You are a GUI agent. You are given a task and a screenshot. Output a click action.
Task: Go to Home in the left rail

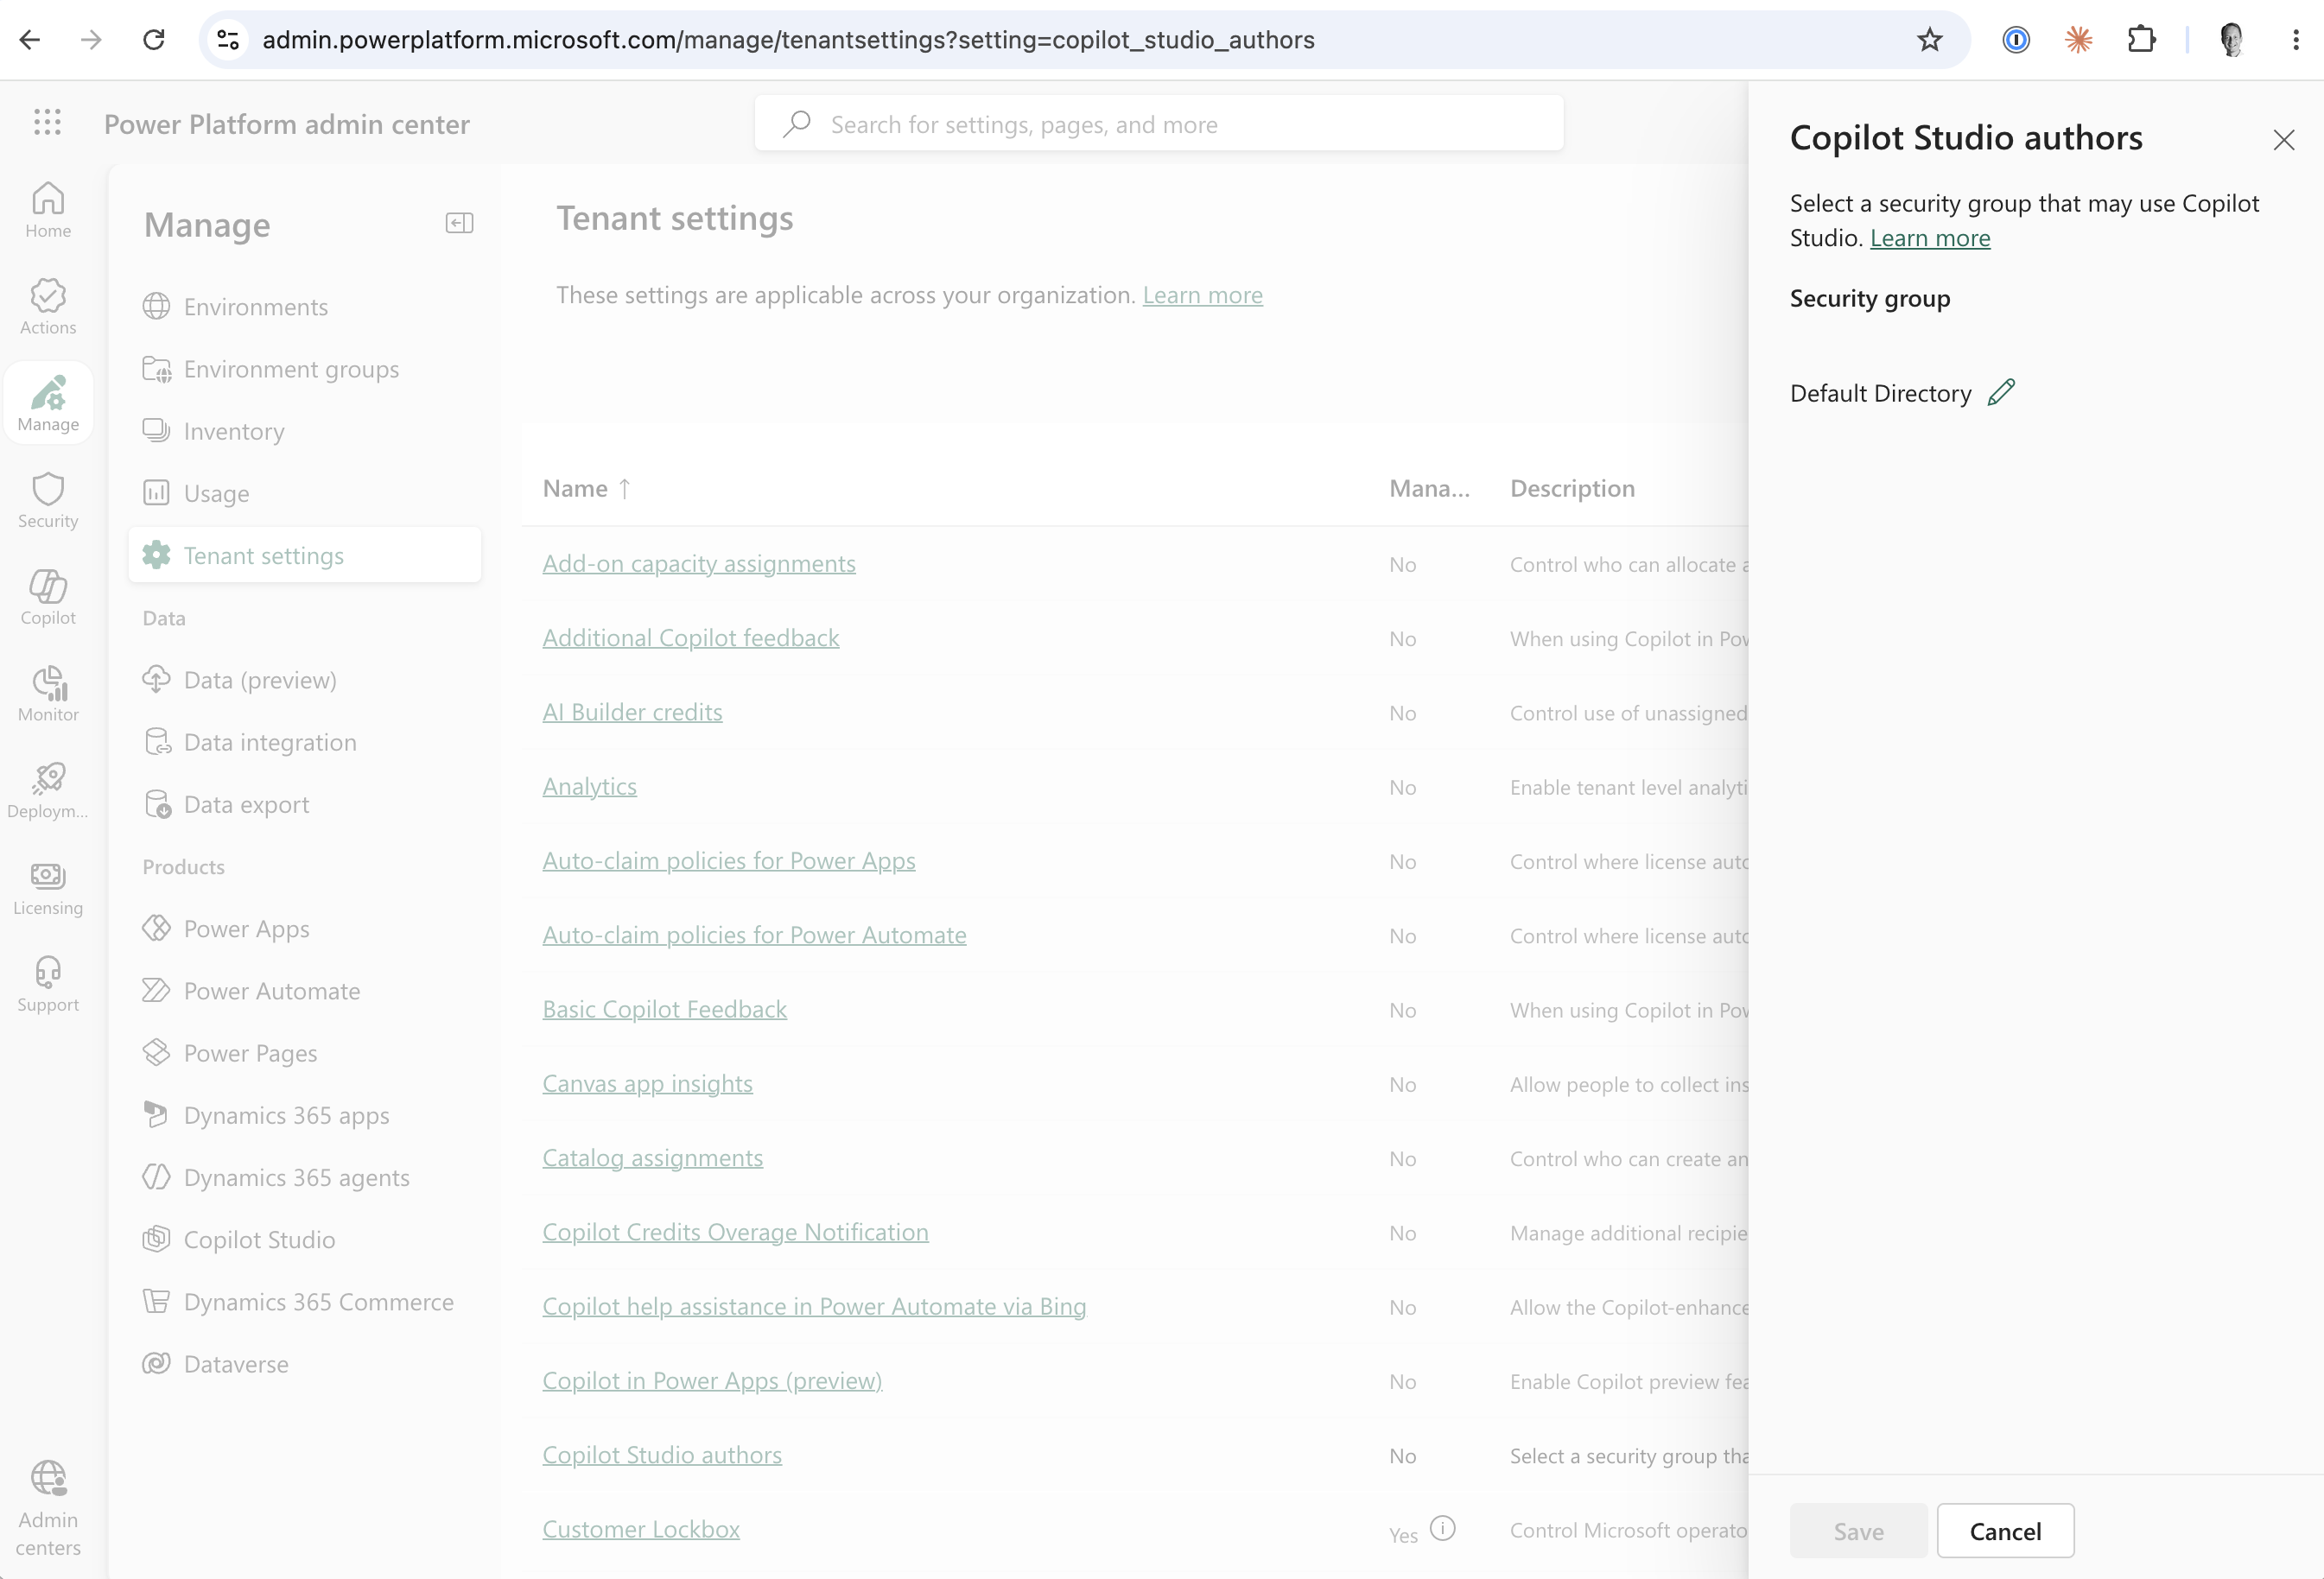pos(48,210)
